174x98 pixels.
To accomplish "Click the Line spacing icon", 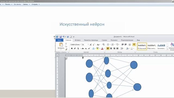I will coord(122,48).
